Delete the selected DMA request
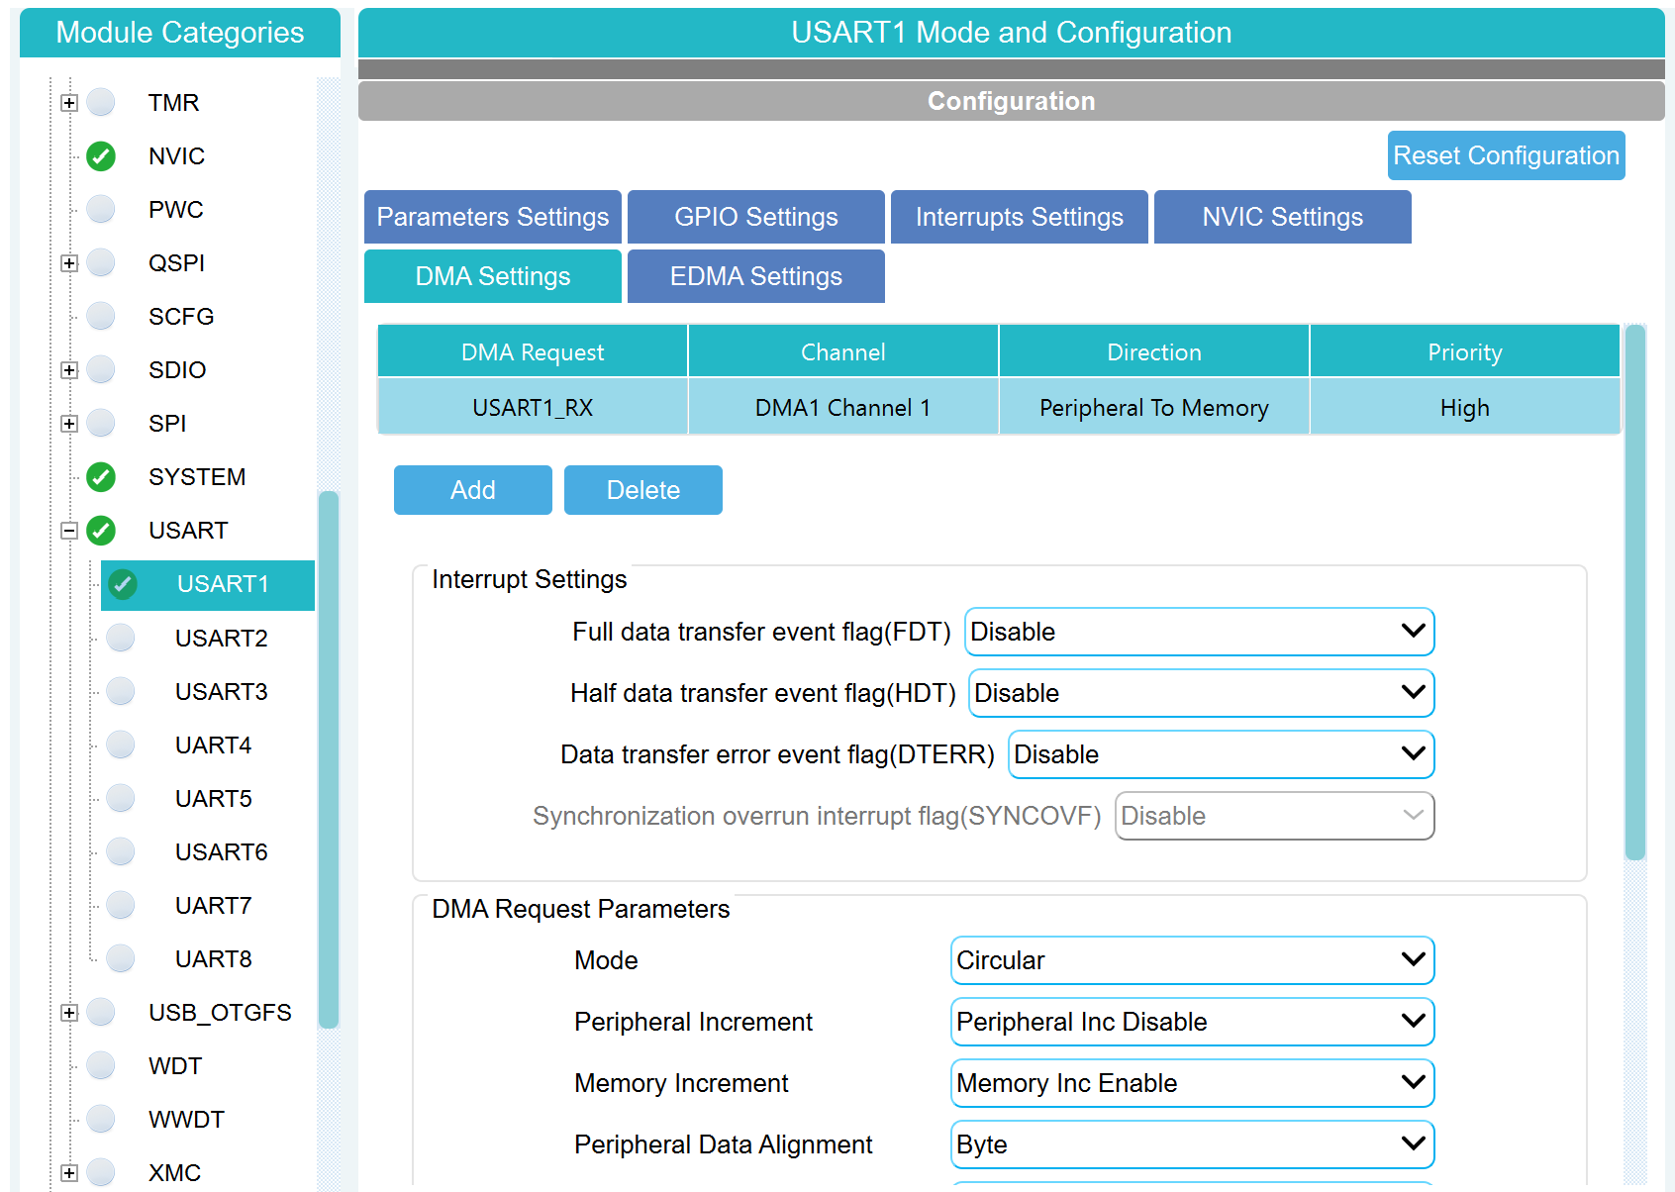The image size is (1675, 1192). 643,490
